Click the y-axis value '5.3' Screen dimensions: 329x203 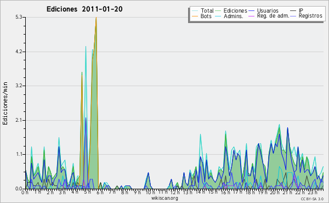19,17
